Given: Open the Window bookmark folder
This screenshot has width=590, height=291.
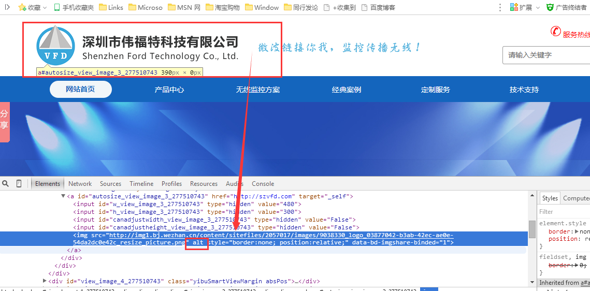Looking at the screenshot, I should (x=262, y=7).
